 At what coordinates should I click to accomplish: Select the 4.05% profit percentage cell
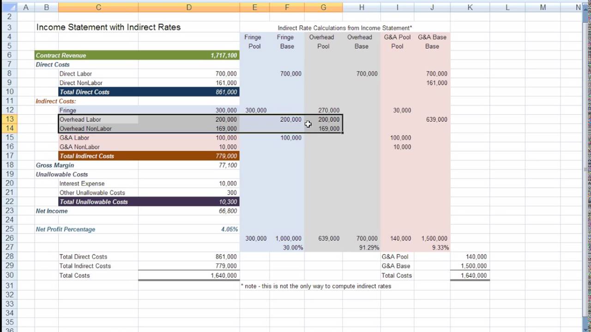[x=189, y=229]
